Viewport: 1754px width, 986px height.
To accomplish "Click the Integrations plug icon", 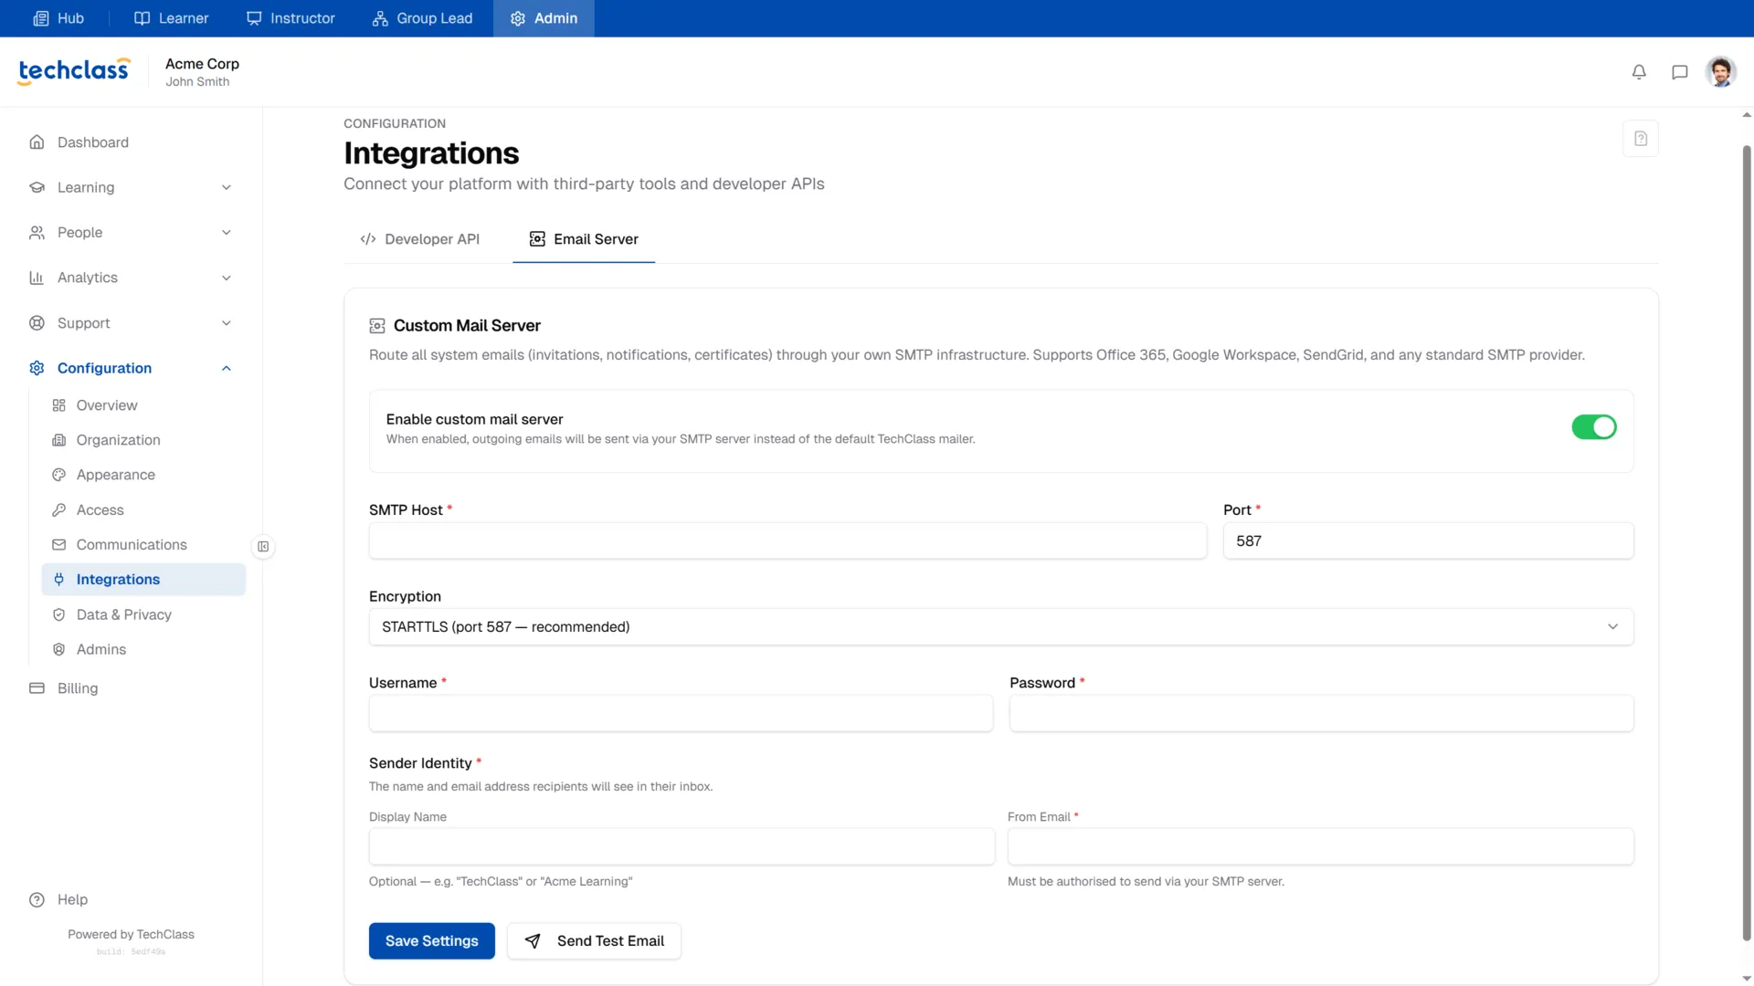I will (x=59, y=580).
